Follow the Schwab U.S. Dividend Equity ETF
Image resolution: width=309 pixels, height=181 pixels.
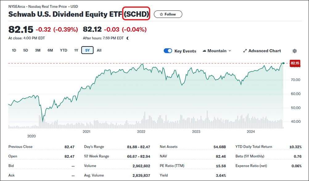click(168, 14)
